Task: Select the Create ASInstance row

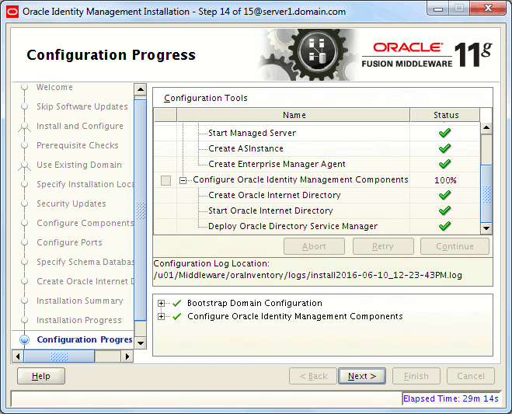Action: click(x=281, y=148)
